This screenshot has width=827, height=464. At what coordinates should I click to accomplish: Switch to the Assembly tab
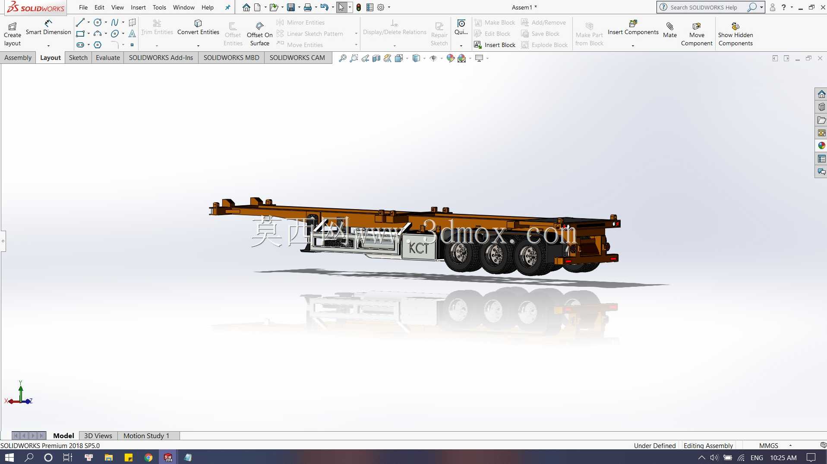[18, 58]
